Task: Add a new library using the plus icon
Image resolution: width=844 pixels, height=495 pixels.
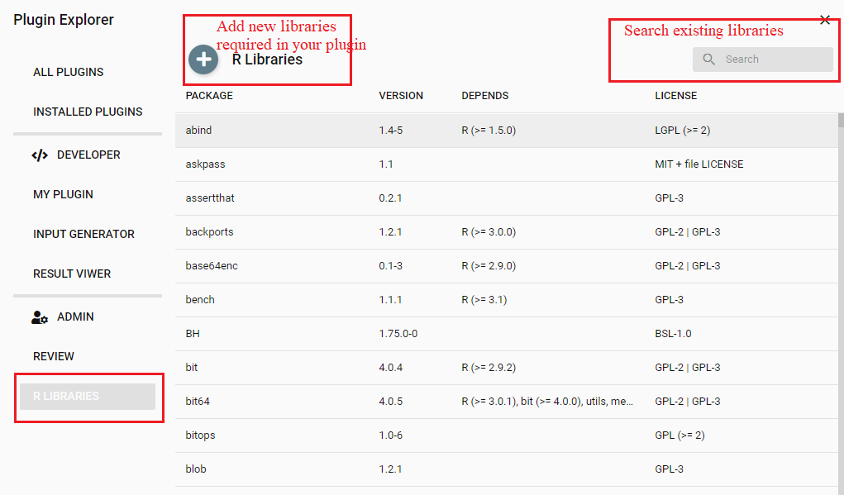Action: [x=203, y=59]
